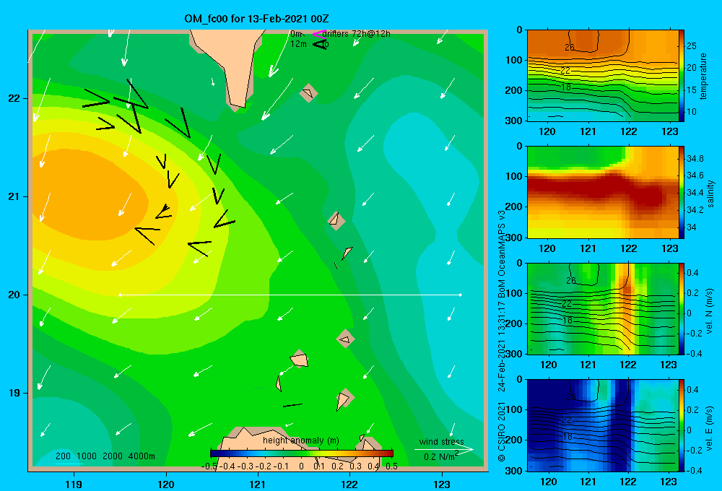This screenshot has width=722, height=491.
Task: Click the 'salinity' colorbar axis title
Action: pyautogui.click(x=710, y=194)
